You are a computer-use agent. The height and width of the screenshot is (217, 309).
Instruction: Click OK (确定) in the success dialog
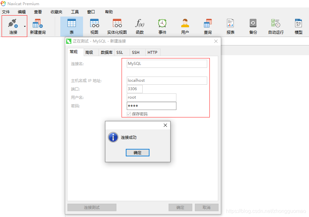(137, 153)
